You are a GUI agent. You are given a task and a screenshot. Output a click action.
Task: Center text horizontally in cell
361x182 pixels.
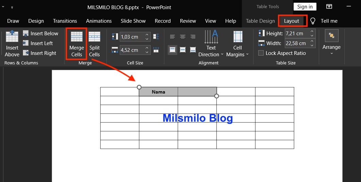click(x=183, y=37)
